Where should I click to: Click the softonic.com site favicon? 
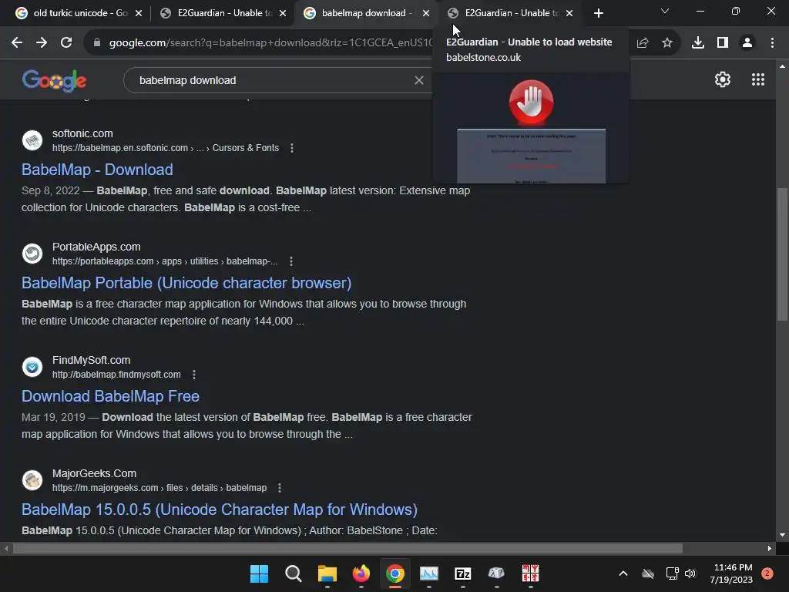tap(32, 140)
